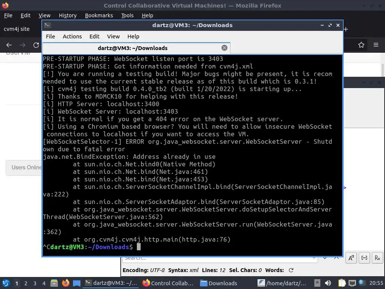Click the Users Online button on webpage
Screen dimensions: 385x289
tap(24, 167)
